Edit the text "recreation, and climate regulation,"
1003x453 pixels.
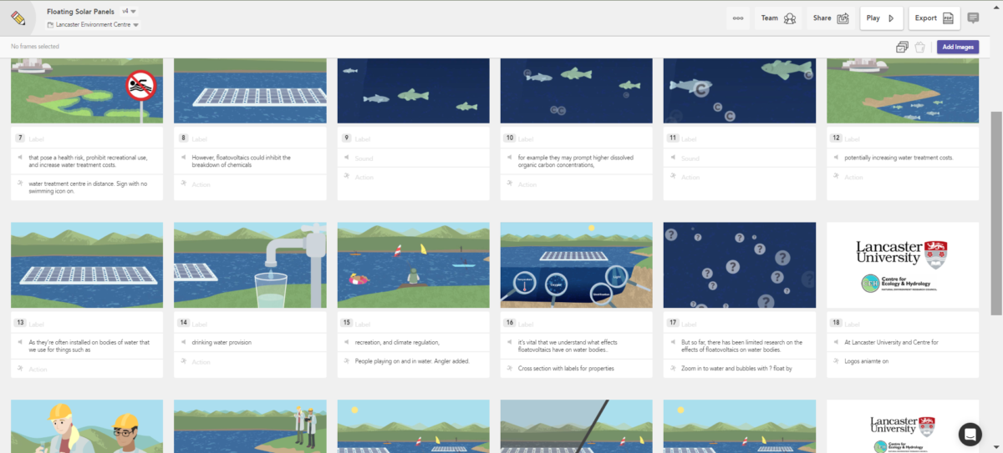coord(397,342)
